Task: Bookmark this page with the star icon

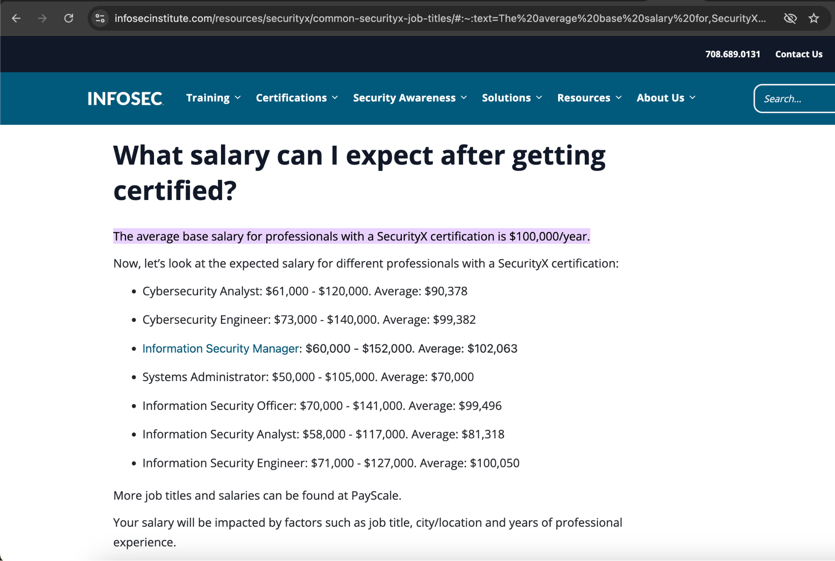Action: 814,18
